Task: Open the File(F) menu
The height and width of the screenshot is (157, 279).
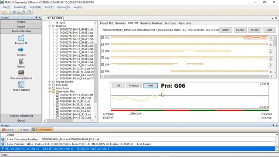Action: tap(7, 7)
